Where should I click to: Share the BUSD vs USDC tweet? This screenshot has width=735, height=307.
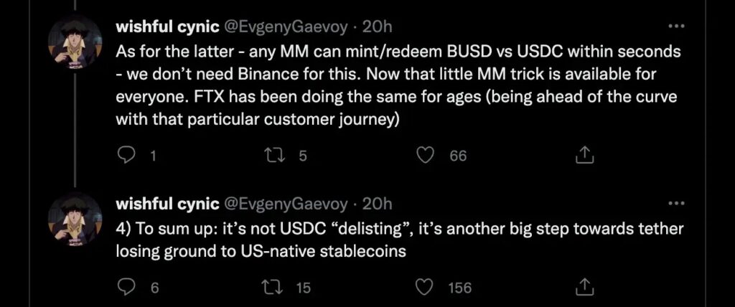point(584,155)
